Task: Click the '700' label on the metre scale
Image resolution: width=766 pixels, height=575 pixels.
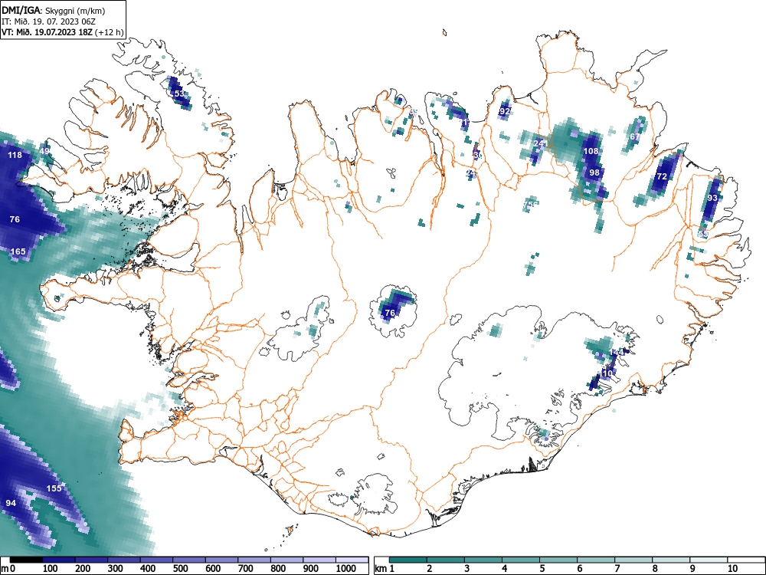Action: click(x=246, y=569)
